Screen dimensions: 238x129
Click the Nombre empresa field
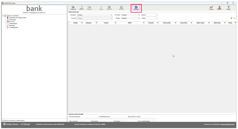(83, 119)
